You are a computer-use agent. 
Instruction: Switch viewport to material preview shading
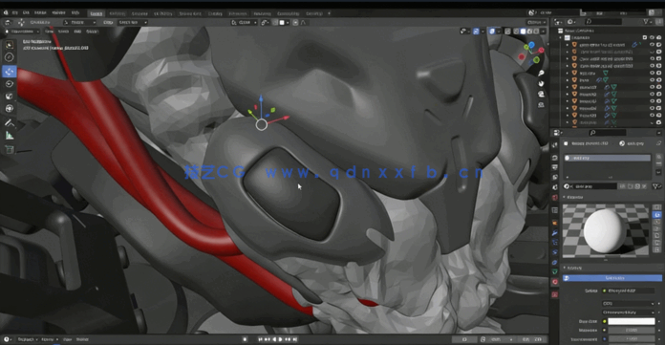pos(529,32)
